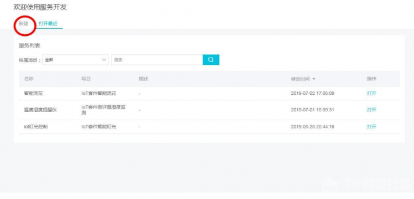Click project IoT套件测评温湿度监测
The height and width of the screenshot is (199, 414).
(103, 110)
